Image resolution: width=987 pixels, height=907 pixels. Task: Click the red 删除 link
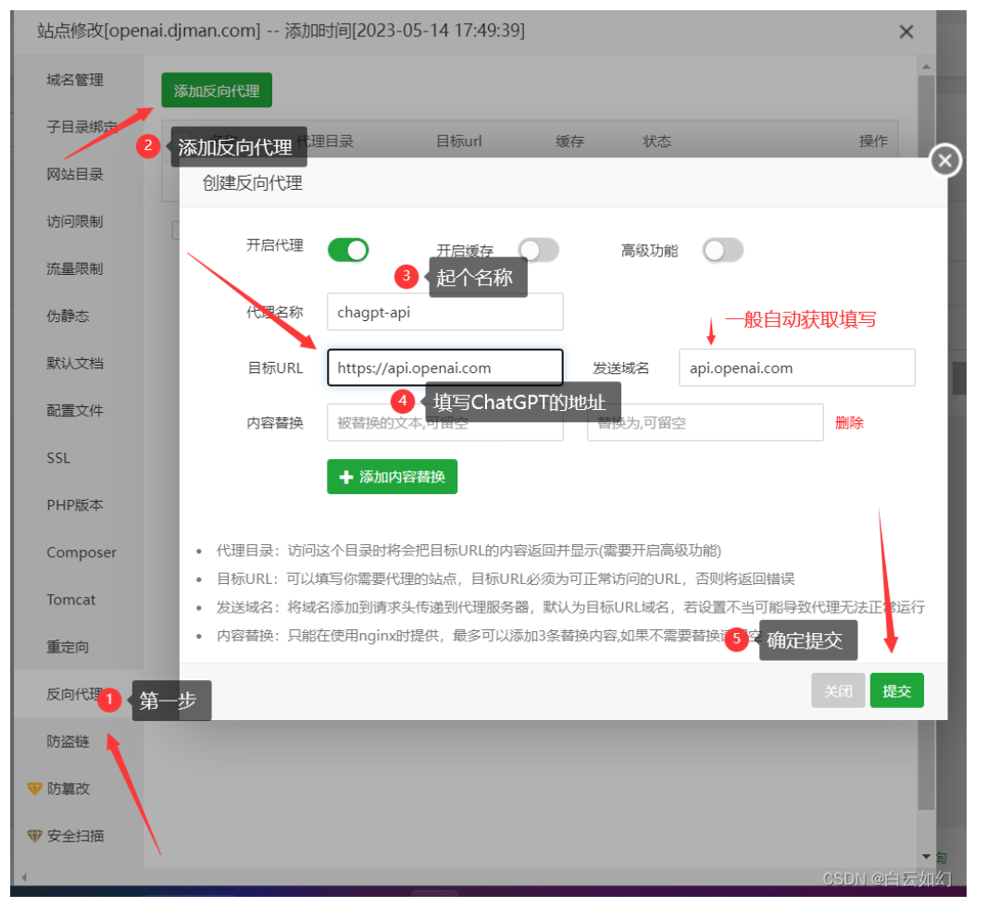(x=849, y=422)
